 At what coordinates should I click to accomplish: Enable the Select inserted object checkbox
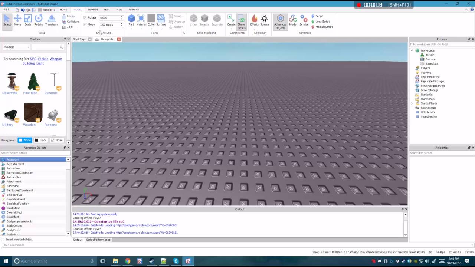3,240
